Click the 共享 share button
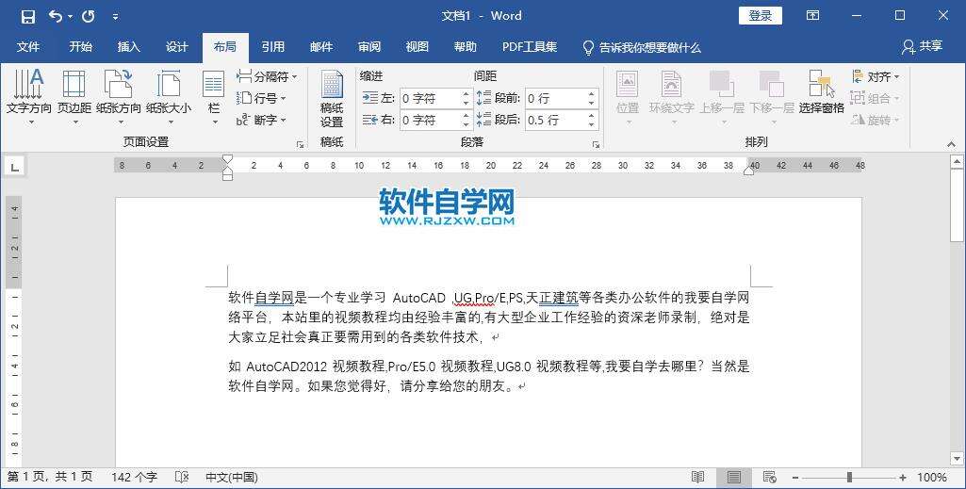This screenshot has width=966, height=489. coord(922,47)
